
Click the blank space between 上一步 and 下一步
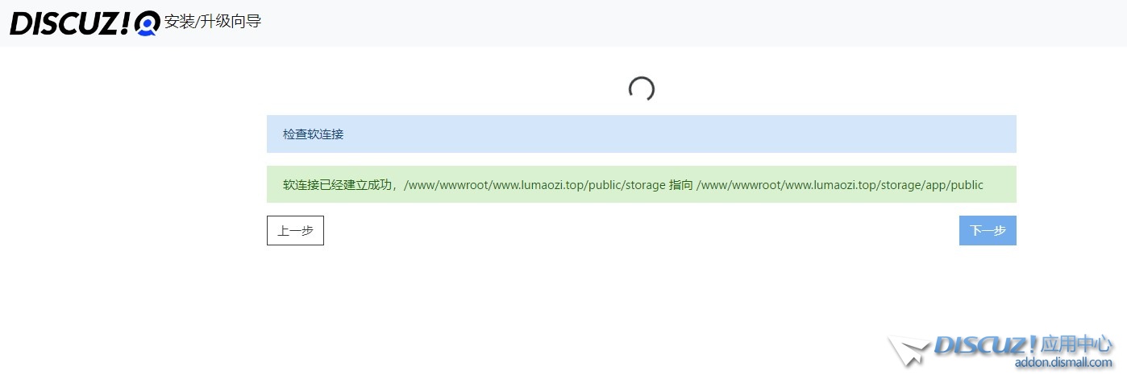[641, 230]
